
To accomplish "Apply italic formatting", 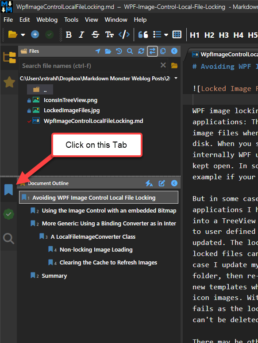I will (81, 35).
